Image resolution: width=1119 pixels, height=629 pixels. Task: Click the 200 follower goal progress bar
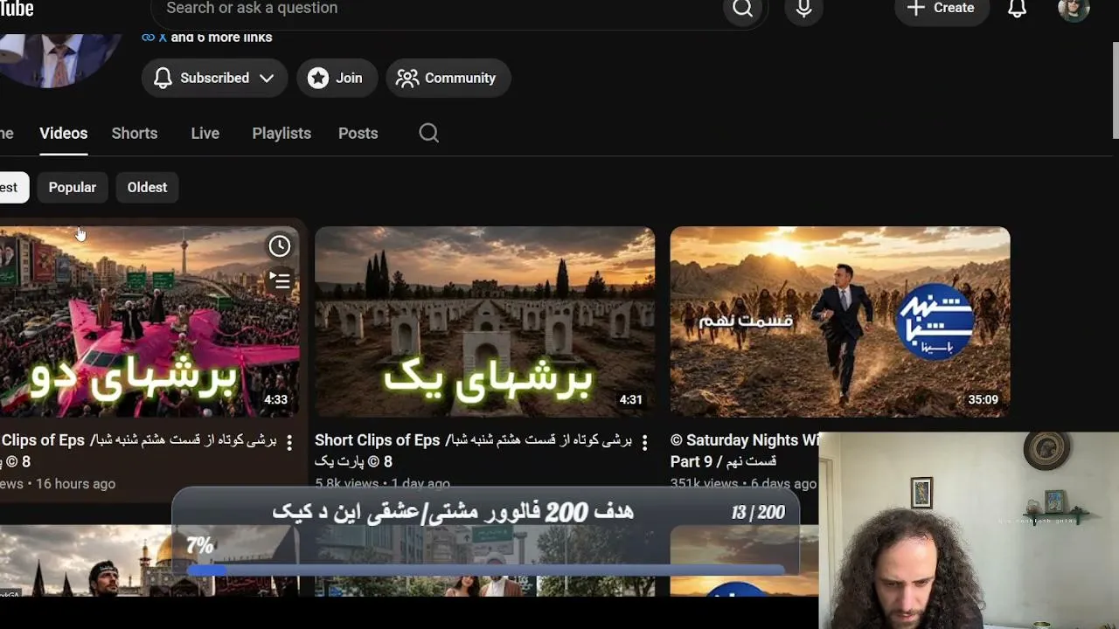(x=486, y=570)
